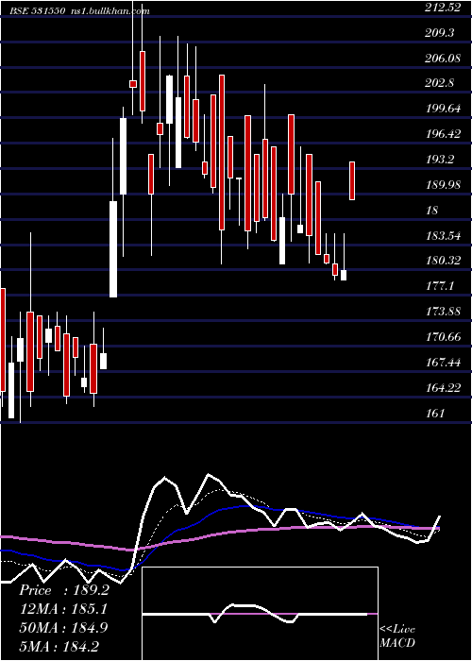Click the 170.66 price axis label
The image size is (472, 661).
pyautogui.click(x=442, y=337)
